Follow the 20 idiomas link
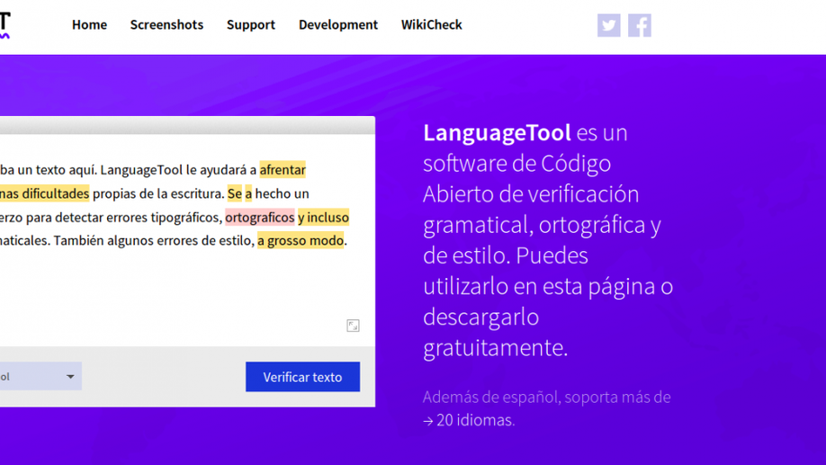The height and width of the screenshot is (465, 826). coord(469,420)
